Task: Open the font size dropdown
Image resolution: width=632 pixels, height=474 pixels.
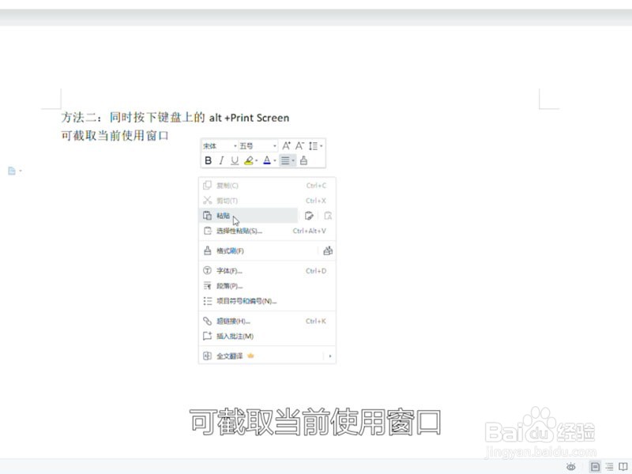Action: click(274, 145)
